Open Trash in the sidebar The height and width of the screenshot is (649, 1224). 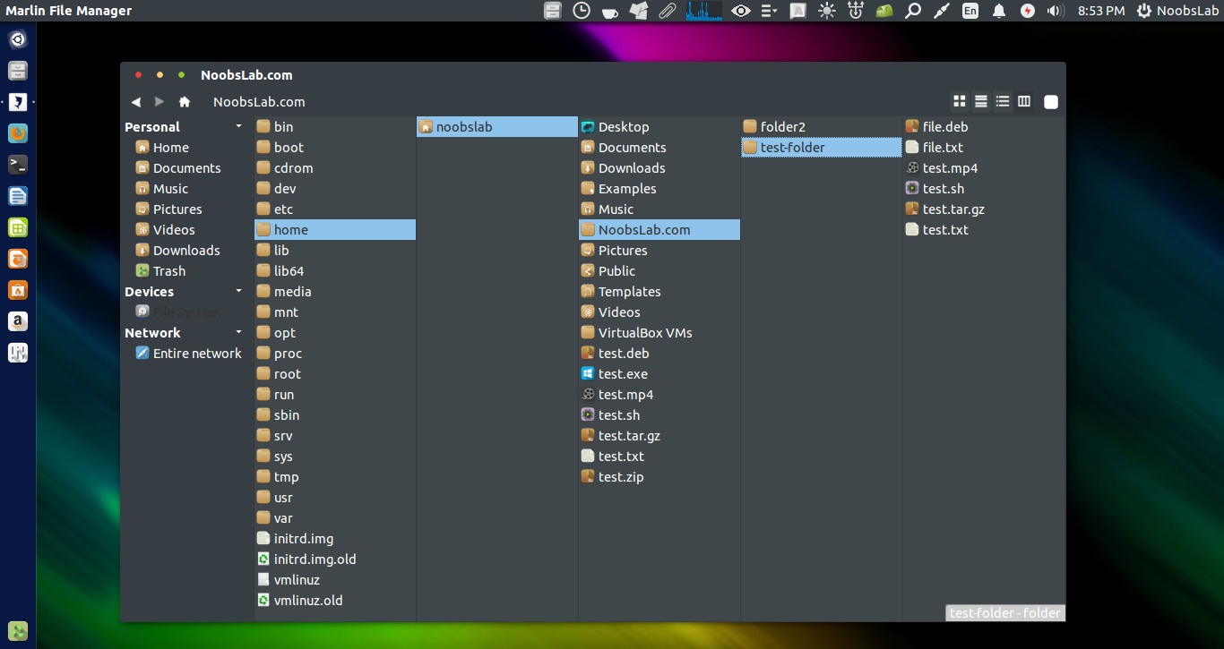coord(160,271)
